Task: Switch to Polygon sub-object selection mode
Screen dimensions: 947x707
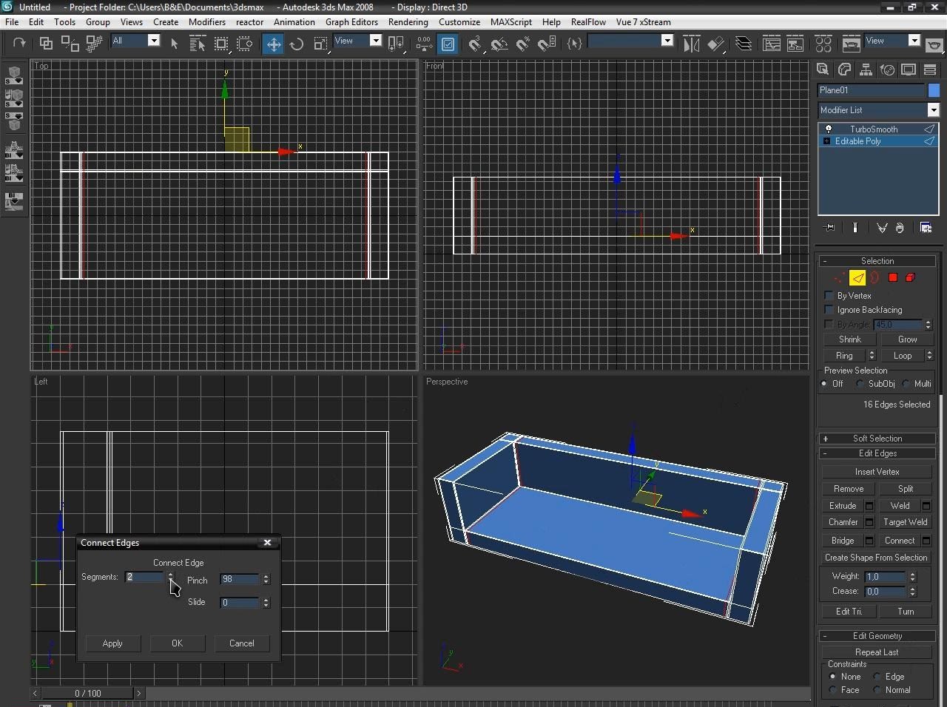Action: 893,278
